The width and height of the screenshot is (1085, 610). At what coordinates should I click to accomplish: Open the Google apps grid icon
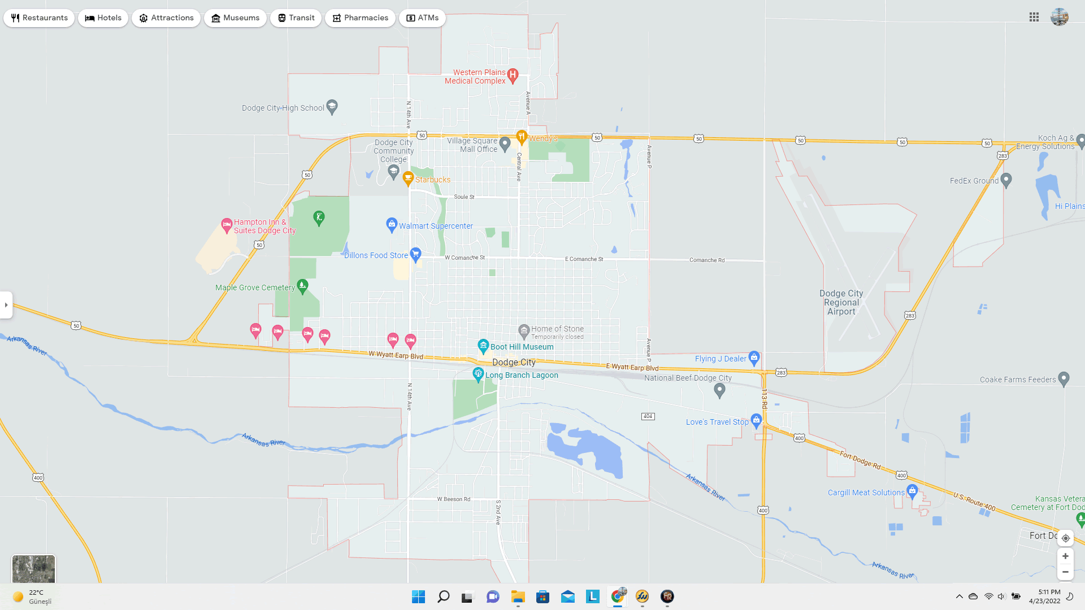coord(1034,18)
